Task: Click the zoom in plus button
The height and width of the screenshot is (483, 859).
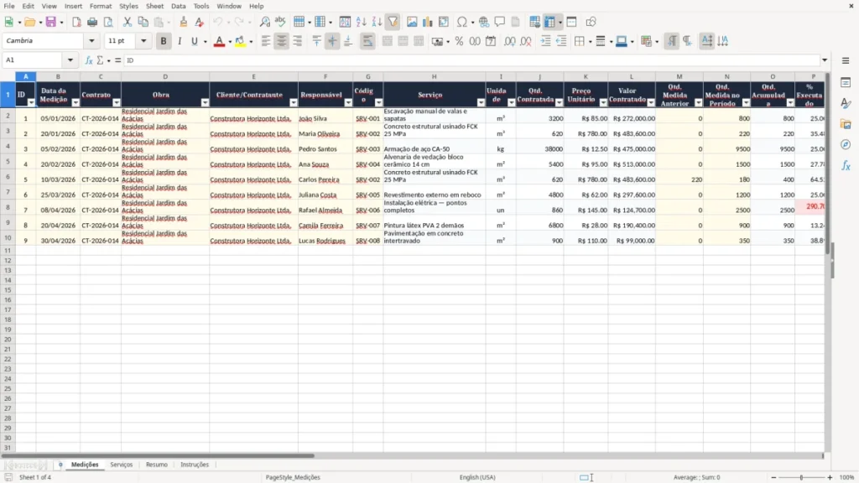Action: tap(830, 477)
